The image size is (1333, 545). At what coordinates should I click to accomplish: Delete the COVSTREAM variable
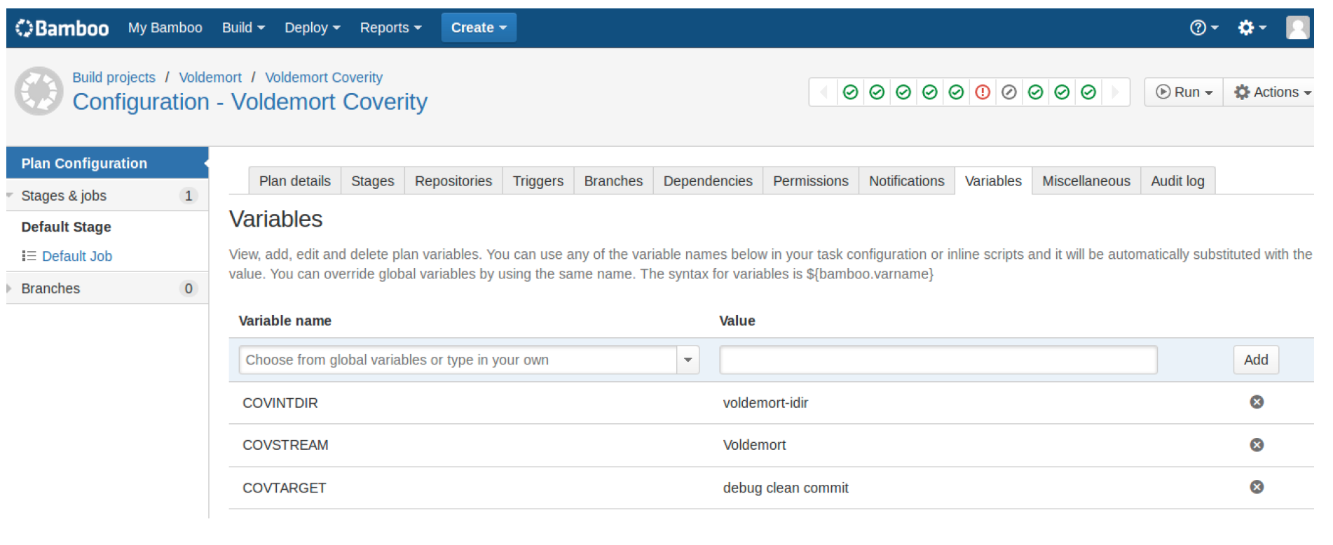1257,445
